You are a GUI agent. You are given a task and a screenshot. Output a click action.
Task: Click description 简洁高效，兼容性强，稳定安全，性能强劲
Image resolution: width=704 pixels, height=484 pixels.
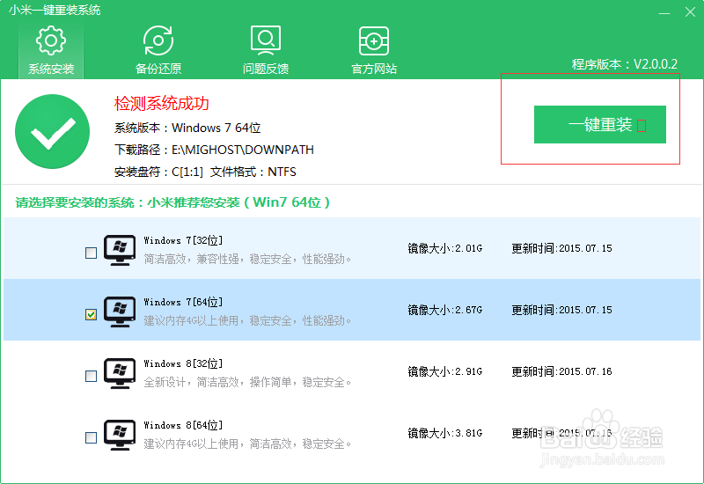click(x=247, y=259)
